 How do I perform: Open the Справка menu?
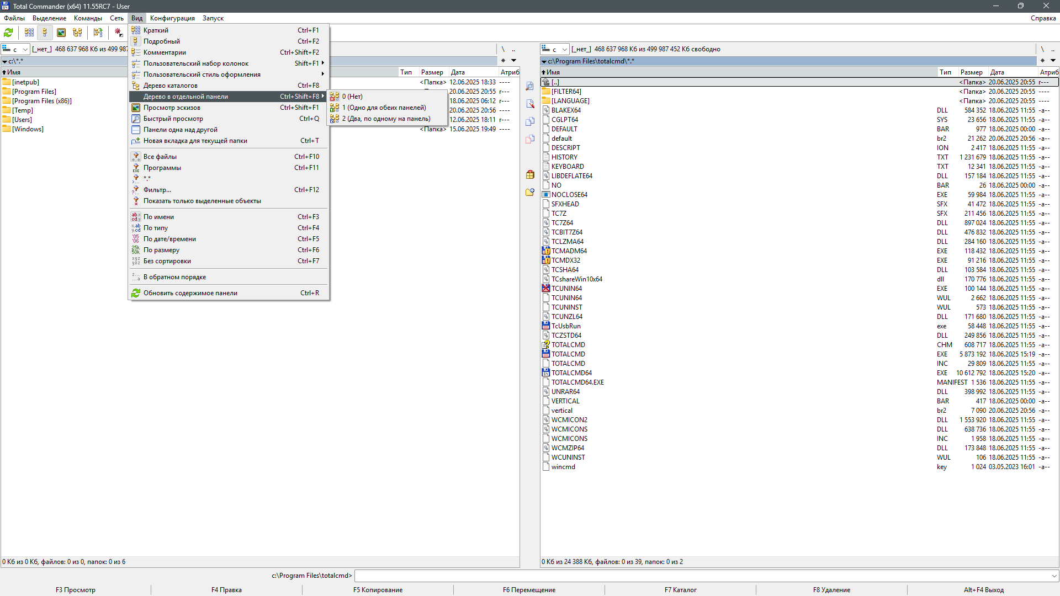pyautogui.click(x=1043, y=18)
